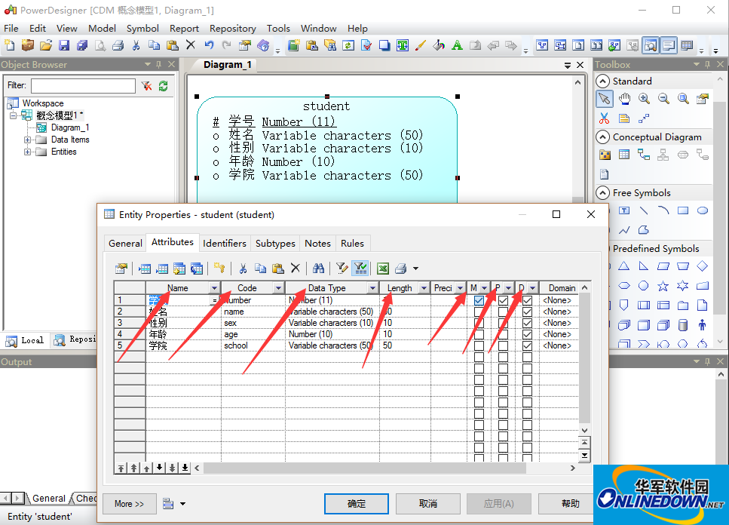Viewport: 729px width, 525px height.
Task: Click the Print icon in main toolbar
Action: tap(118, 45)
